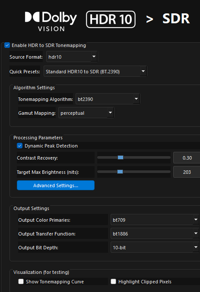
Task: Toggle Dynamic Peak Detection checkbox
Action: pyautogui.click(x=20, y=146)
